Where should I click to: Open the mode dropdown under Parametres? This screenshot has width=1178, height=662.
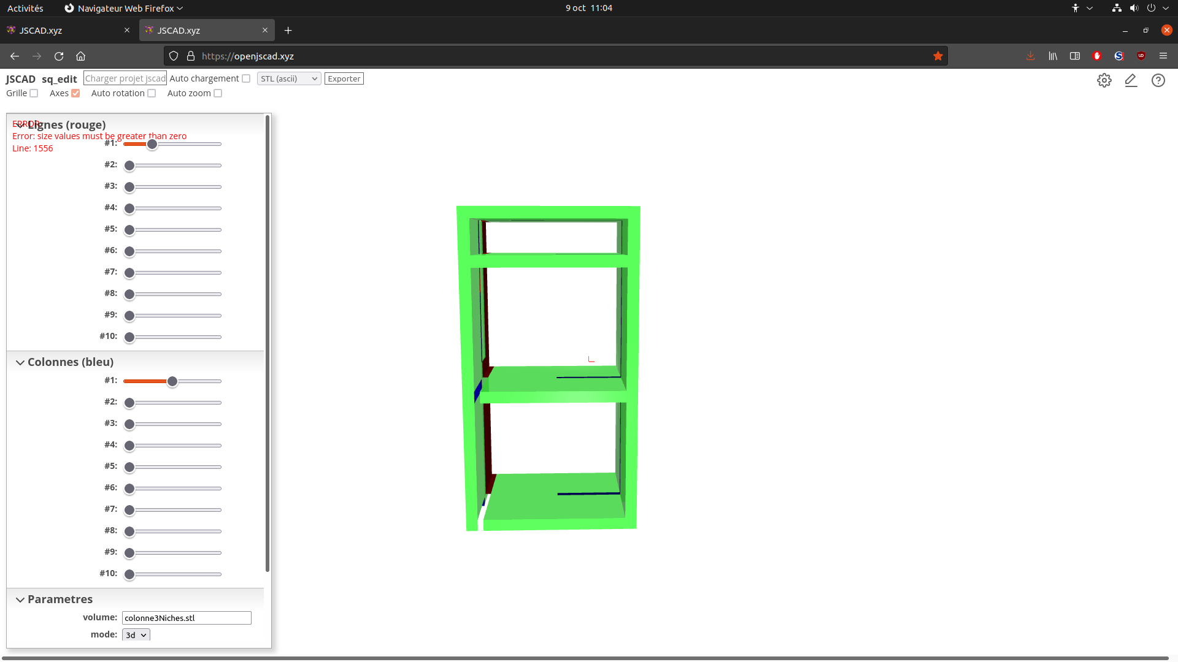(x=136, y=634)
